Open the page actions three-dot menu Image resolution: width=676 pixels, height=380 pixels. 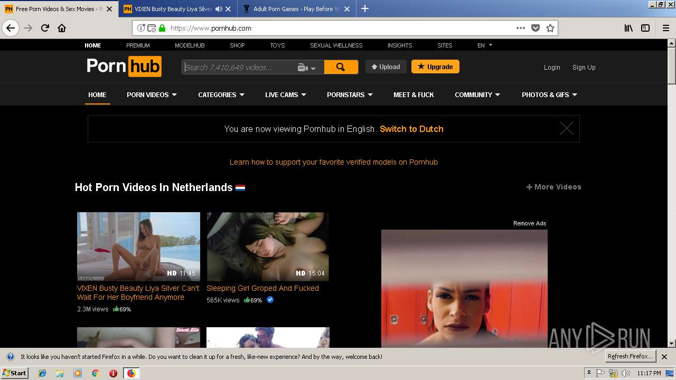click(x=521, y=28)
